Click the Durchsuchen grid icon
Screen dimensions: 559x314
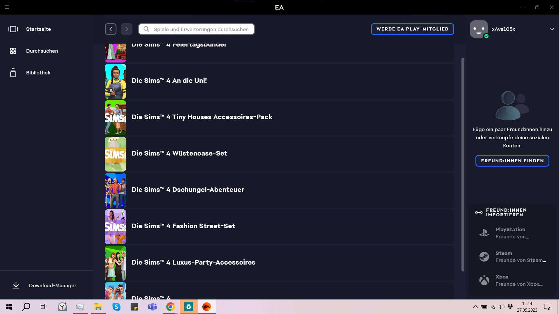[x=13, y=51]
